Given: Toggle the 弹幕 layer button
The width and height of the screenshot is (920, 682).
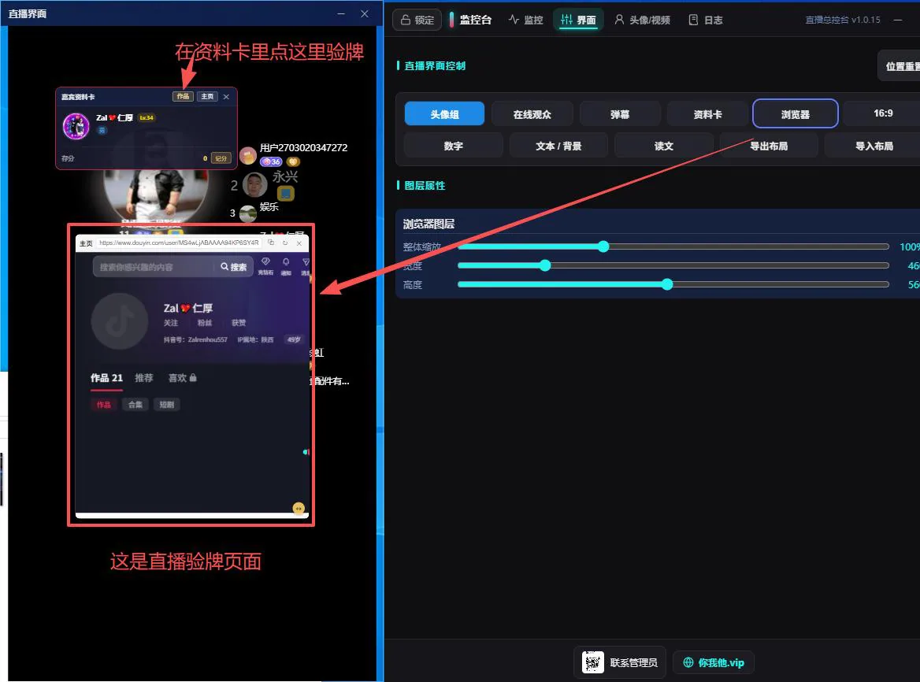Looking at the screenshot, I should 620,113.
